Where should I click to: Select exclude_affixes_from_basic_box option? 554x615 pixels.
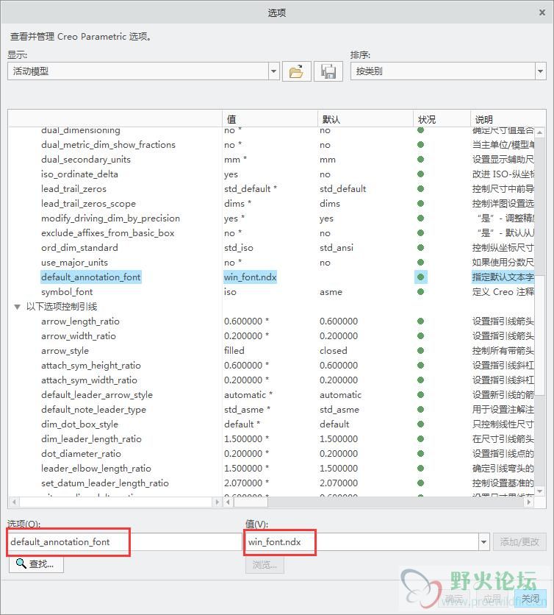click(x=108, y=233)
